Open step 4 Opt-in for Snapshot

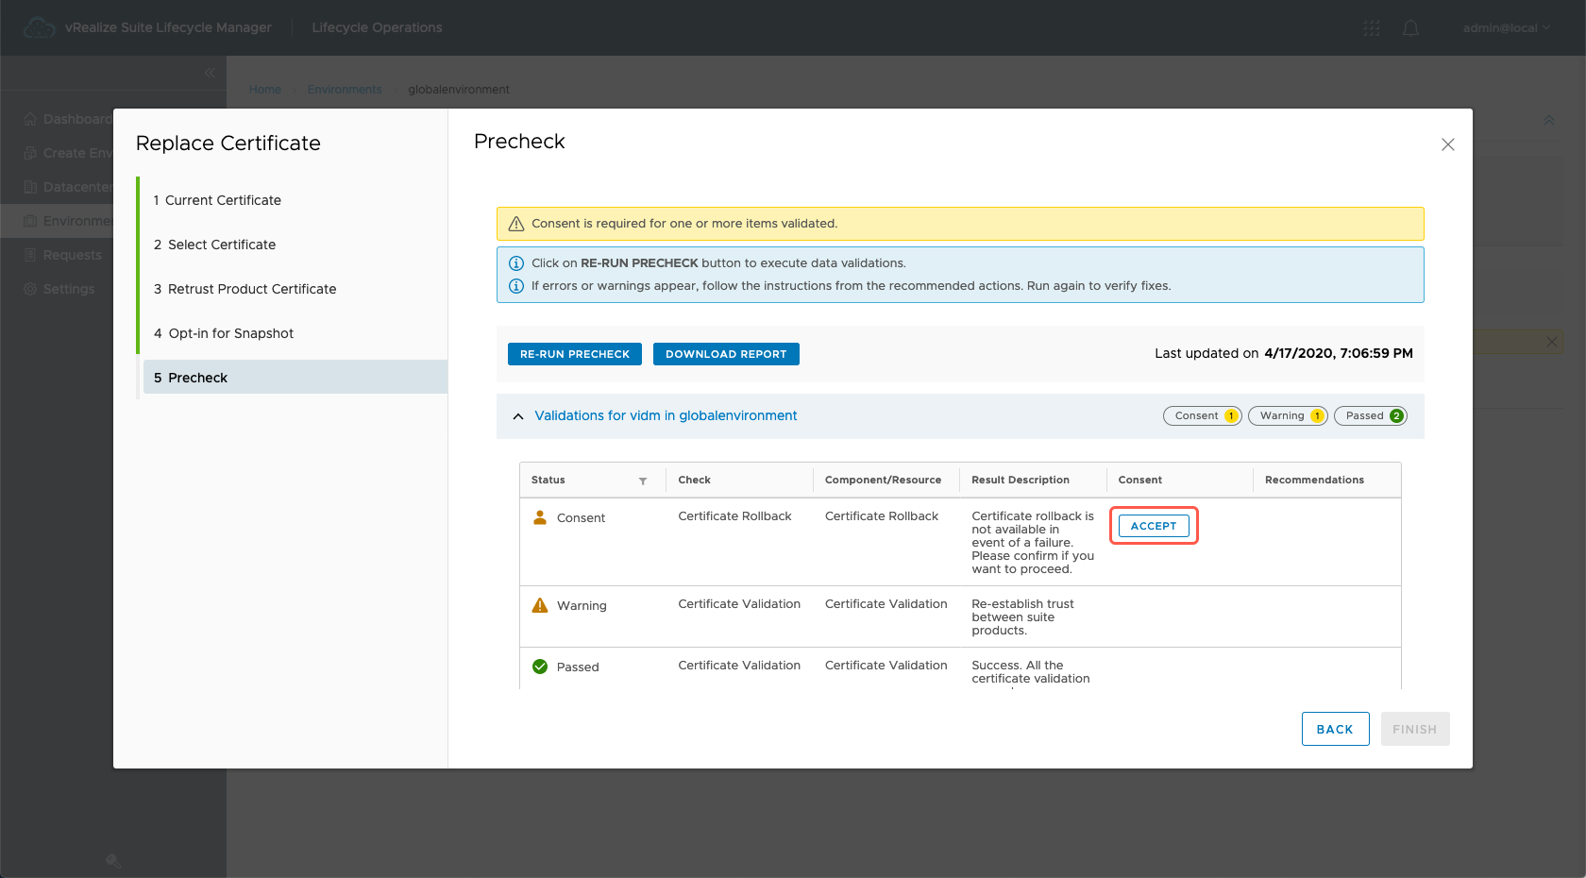pyautogui.click(x=230, y=333)
